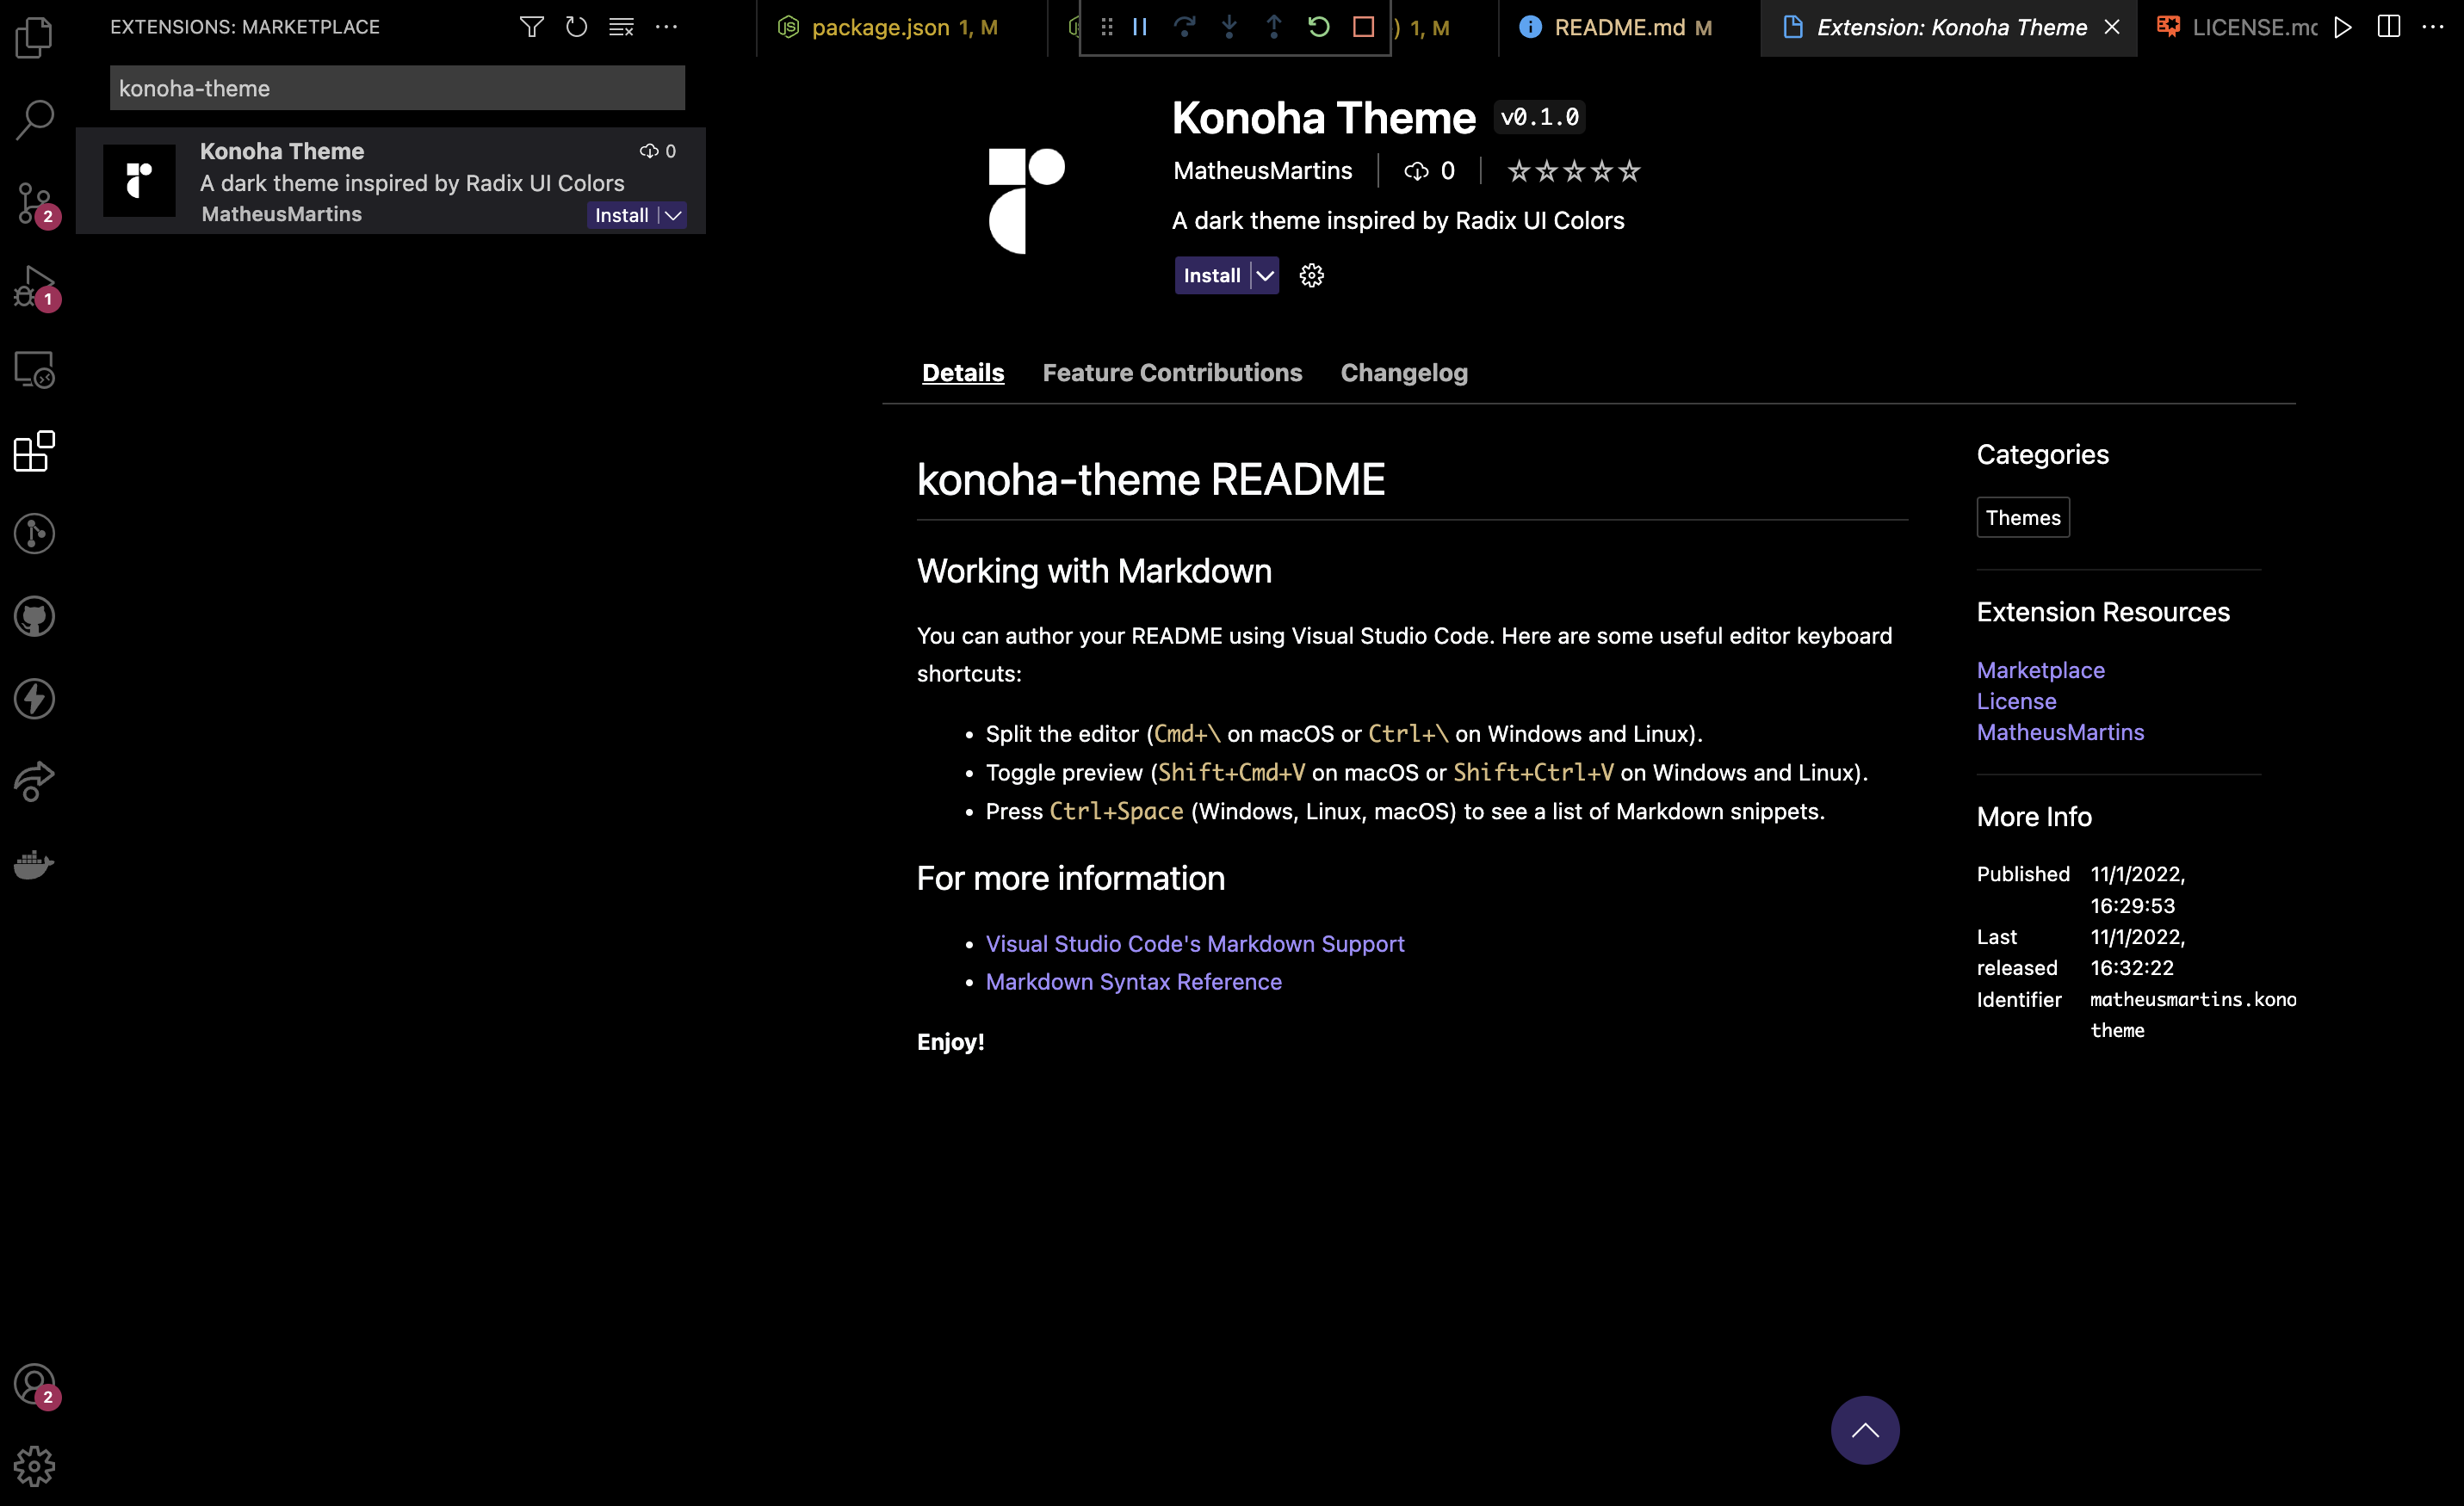Open extension manage gear menu
The image size is (2464, 1506).
click(1311, 276)
